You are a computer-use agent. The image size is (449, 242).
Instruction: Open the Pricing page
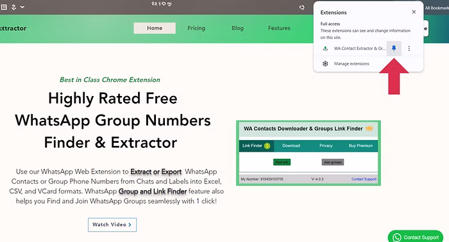[196, 28]
